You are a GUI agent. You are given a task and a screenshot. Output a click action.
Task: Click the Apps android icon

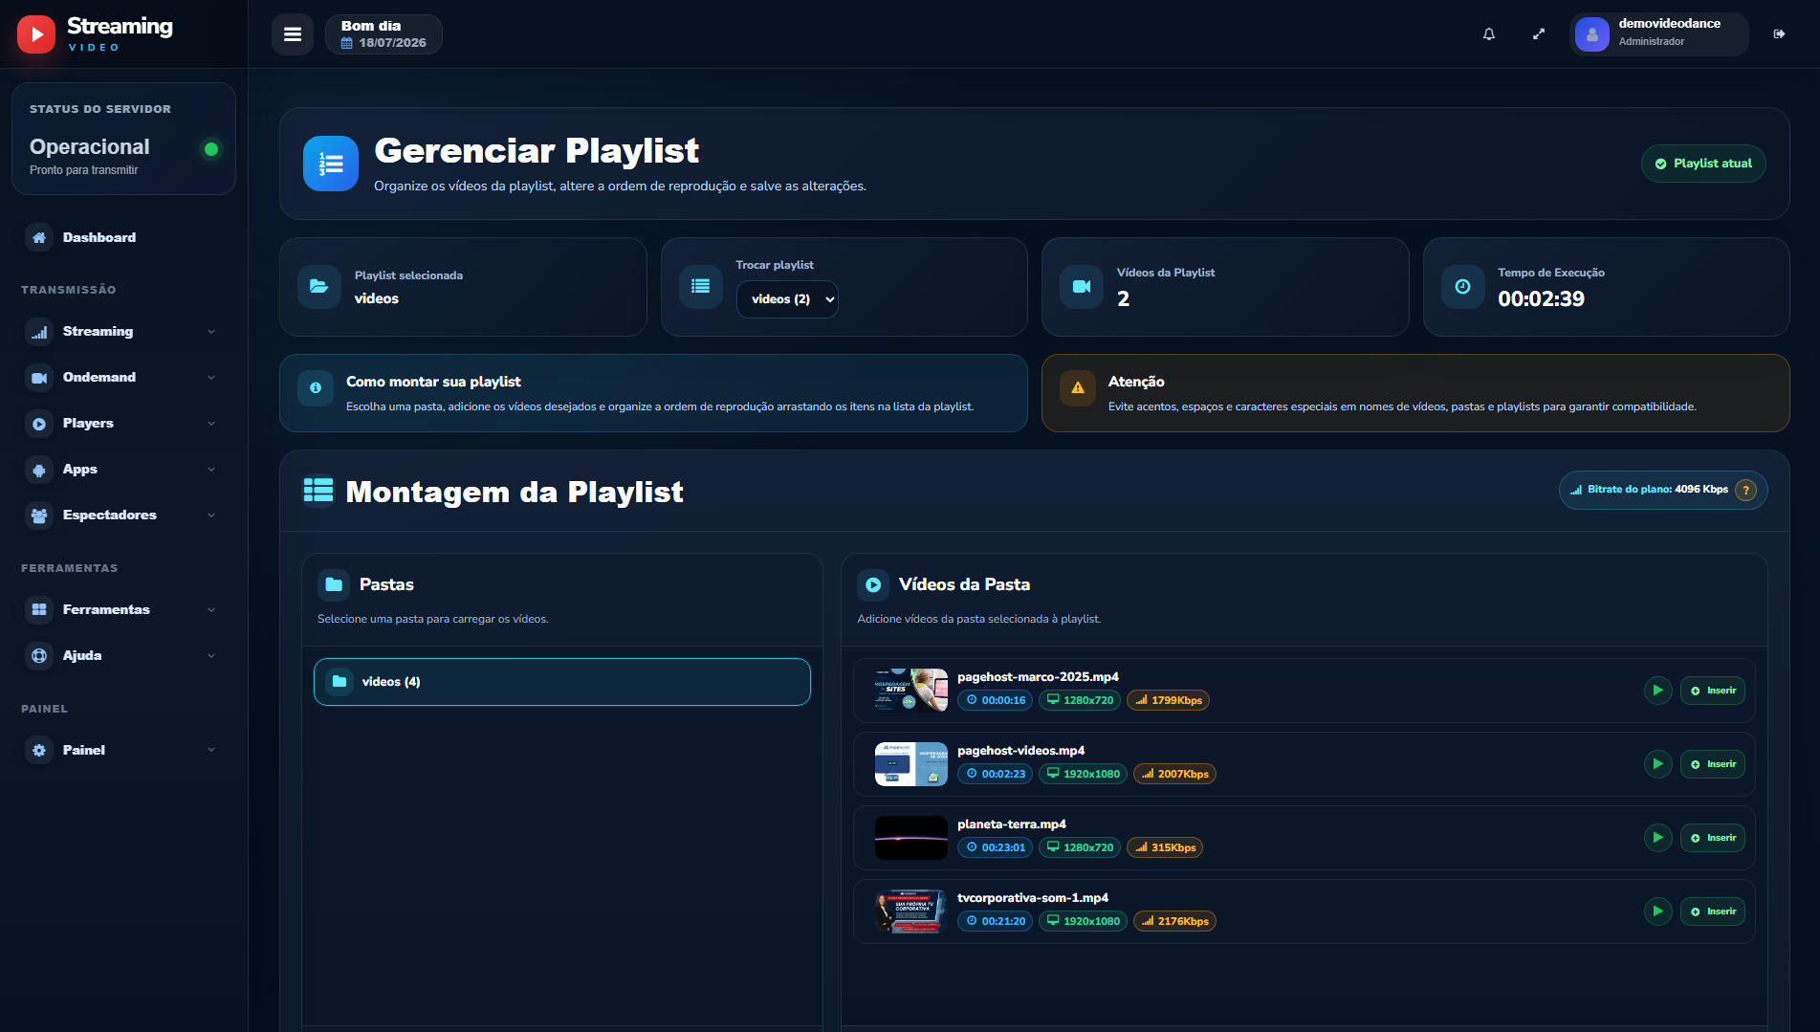click(x=39, y=469)
